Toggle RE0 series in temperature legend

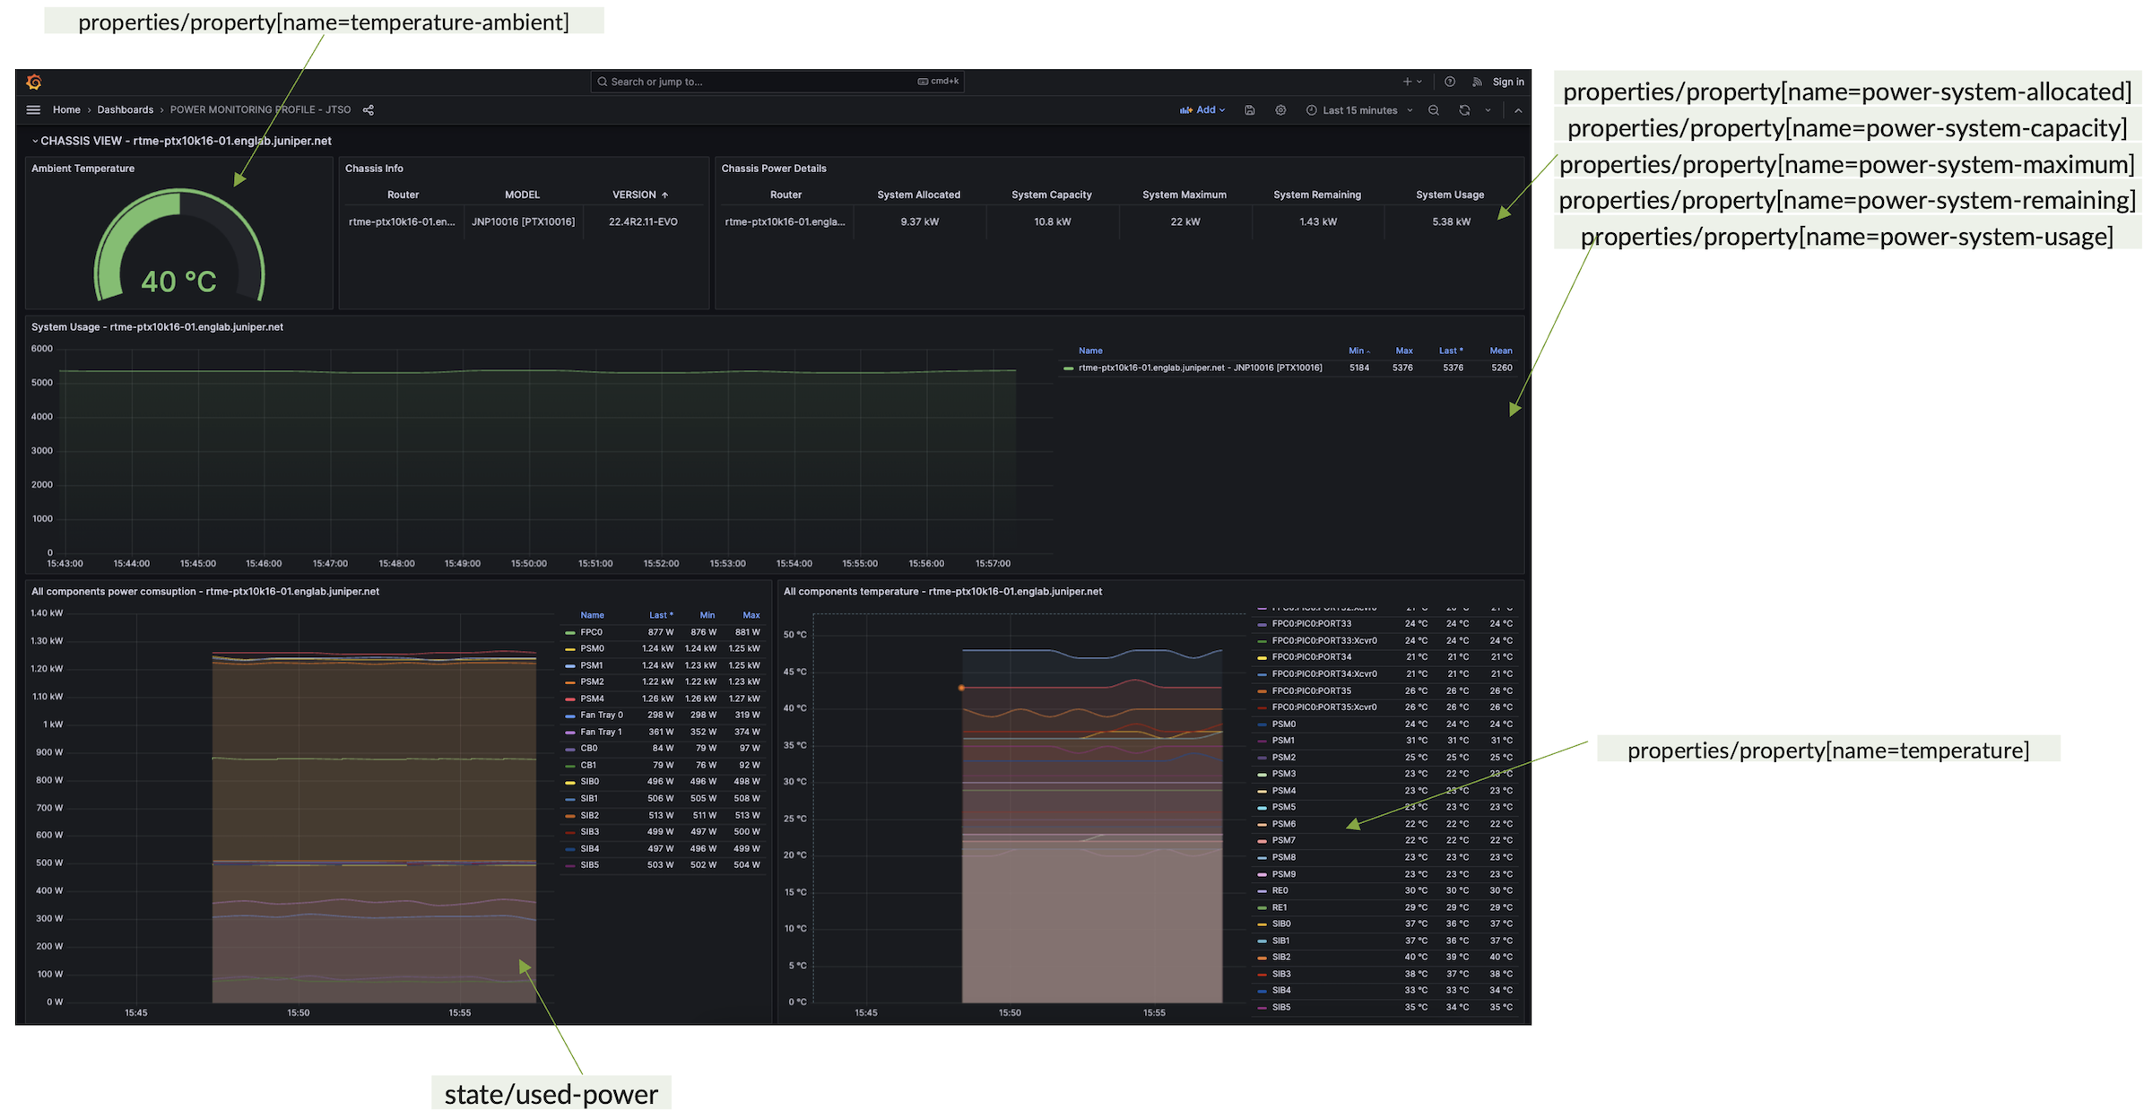[x=1280, y=891]
